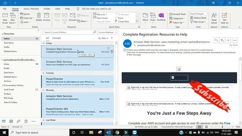Click Get Add-ins
The image size is (242, 136).
click(x=225, y=18)
